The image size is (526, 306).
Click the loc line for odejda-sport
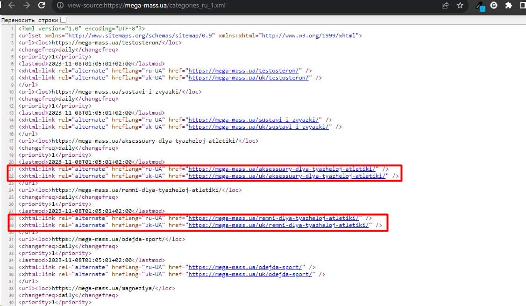coord(102,239)
